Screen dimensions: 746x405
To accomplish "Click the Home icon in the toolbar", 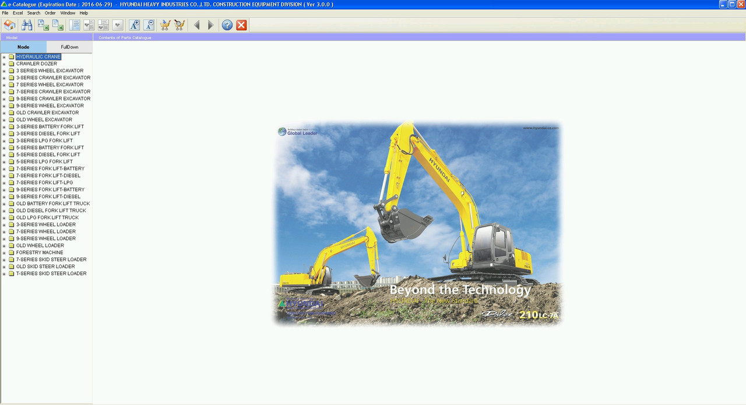I will pos(9,25).
